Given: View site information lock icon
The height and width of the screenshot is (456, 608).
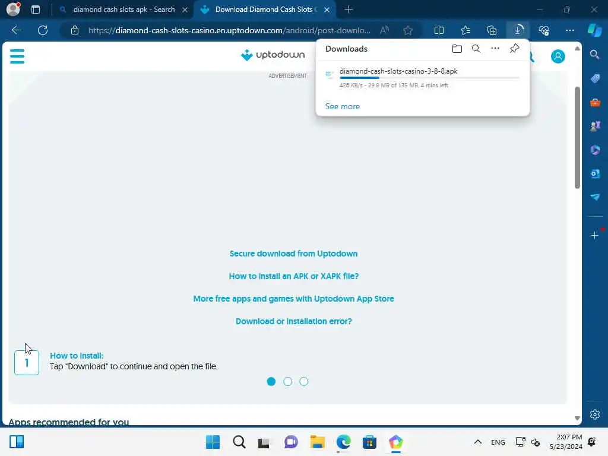Looking at the screenshot, I should pos(74,30).
